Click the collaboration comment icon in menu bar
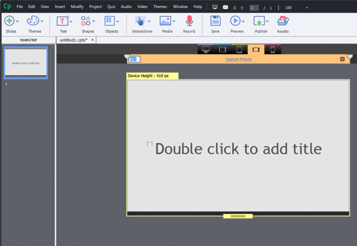 click(215, 7)
